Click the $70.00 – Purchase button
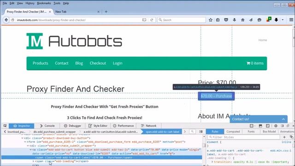Screen dimensions: 295x166 click(216, 96)
